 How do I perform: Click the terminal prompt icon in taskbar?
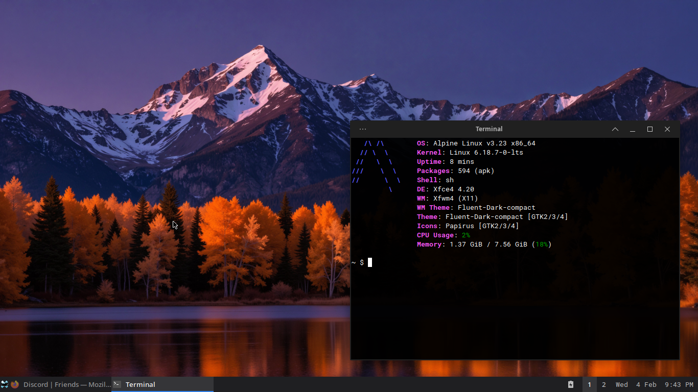click(117, 384)
